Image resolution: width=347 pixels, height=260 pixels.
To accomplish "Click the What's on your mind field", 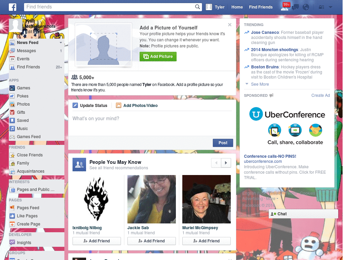I will (152, 123).
